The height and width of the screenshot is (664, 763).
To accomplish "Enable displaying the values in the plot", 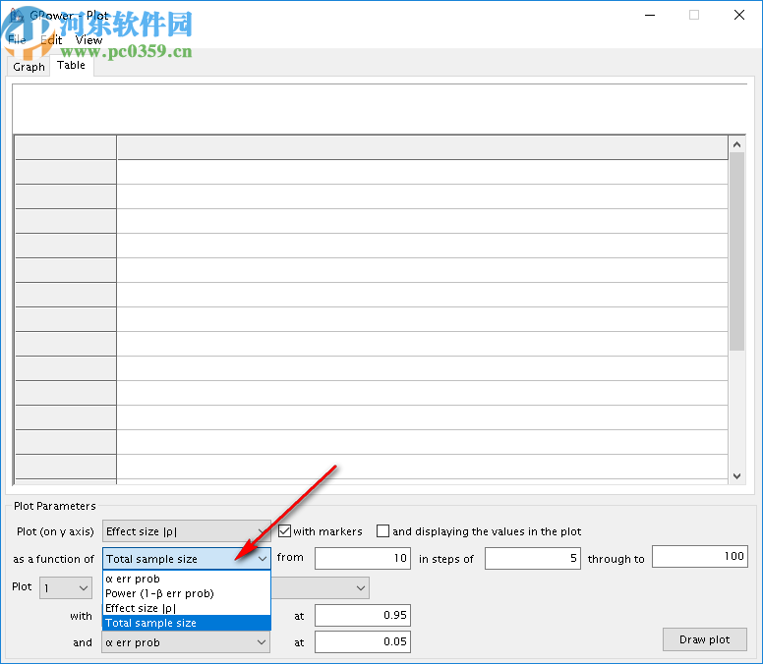I will [x=382, y=530].
